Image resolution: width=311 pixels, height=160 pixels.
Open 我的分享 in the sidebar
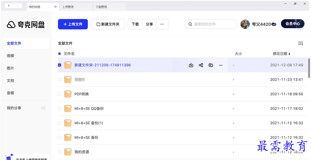tap(14, 108)
